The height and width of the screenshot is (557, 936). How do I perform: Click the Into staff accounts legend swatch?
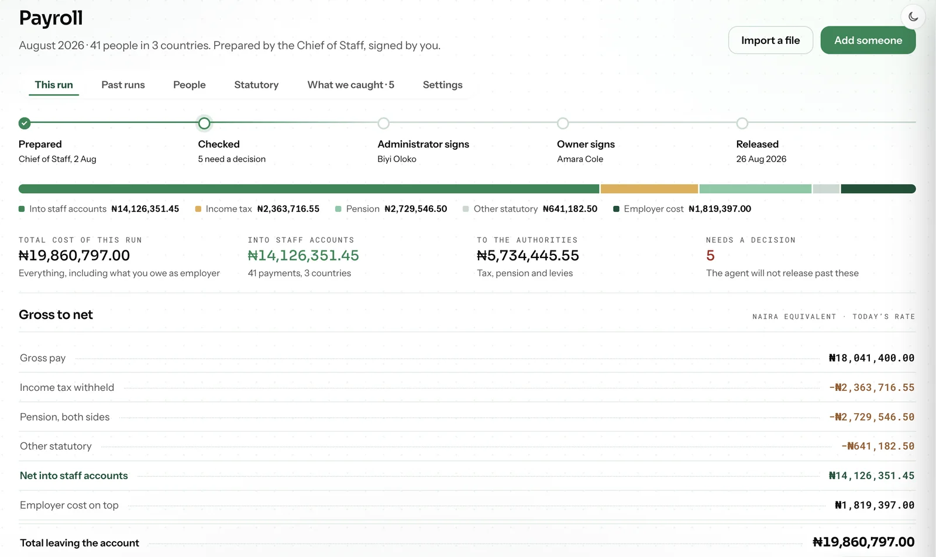[x=22, y=209]
